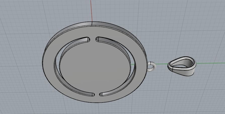Screen dimensions: 225x114
Task: Select the large circular pendant disc
Action: tap(95, 62)
